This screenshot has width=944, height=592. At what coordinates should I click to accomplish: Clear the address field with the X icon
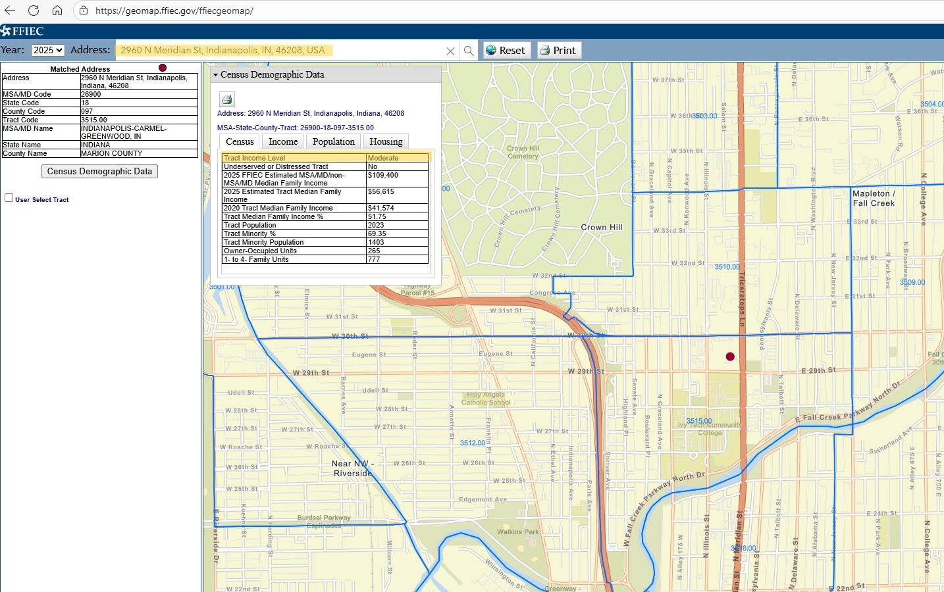450,51
